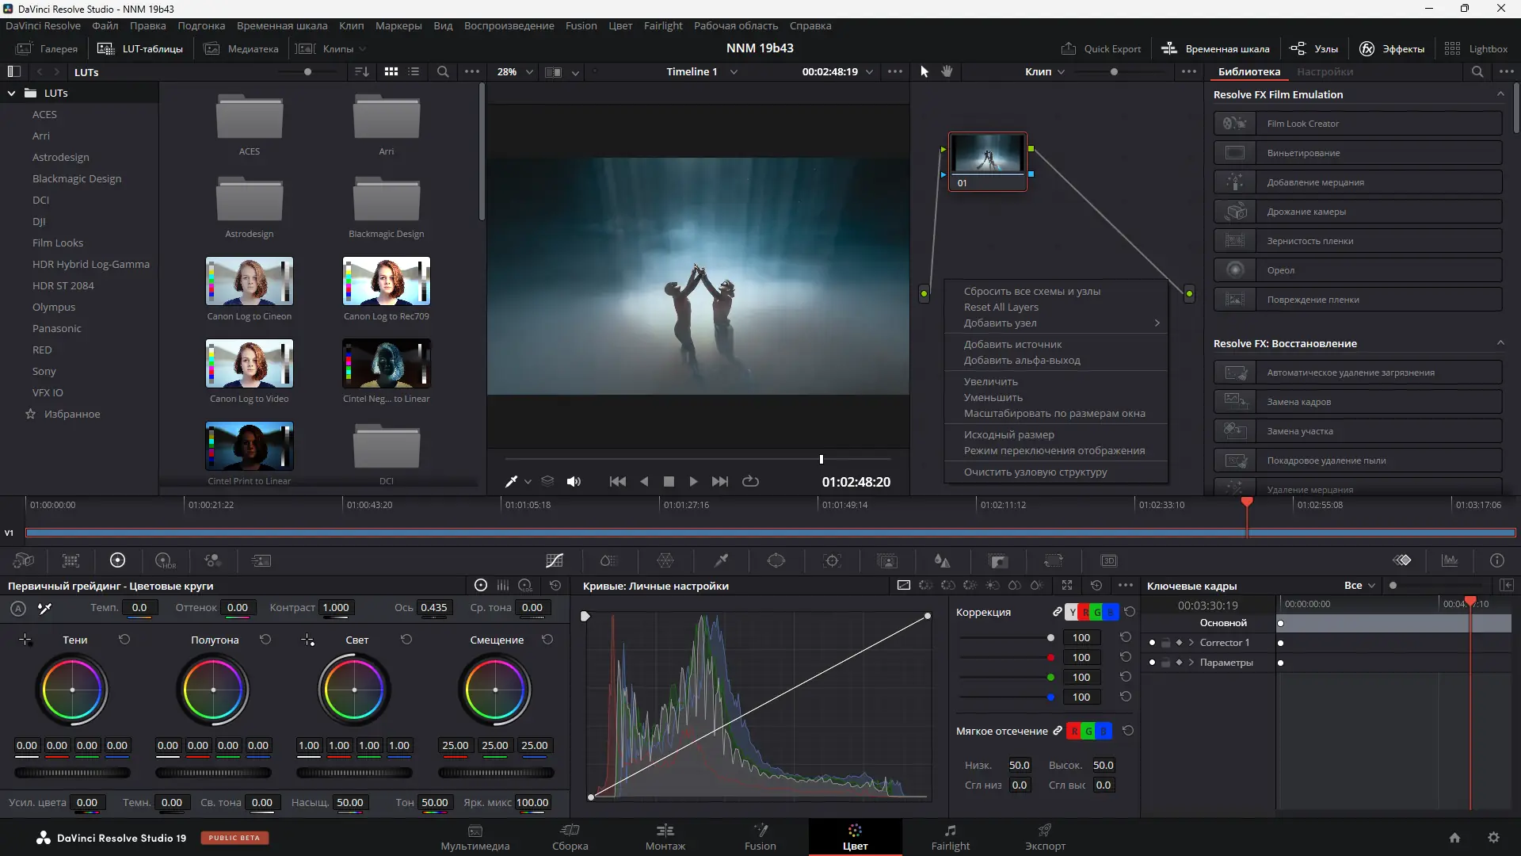The image size is (1521, 856).
Task: Toggle the chain link between Коррекция channels
Action: pyautogui.click(x=1058, y=612)
